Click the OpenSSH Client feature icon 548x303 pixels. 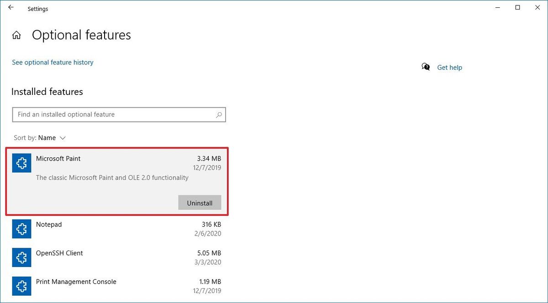21,257
